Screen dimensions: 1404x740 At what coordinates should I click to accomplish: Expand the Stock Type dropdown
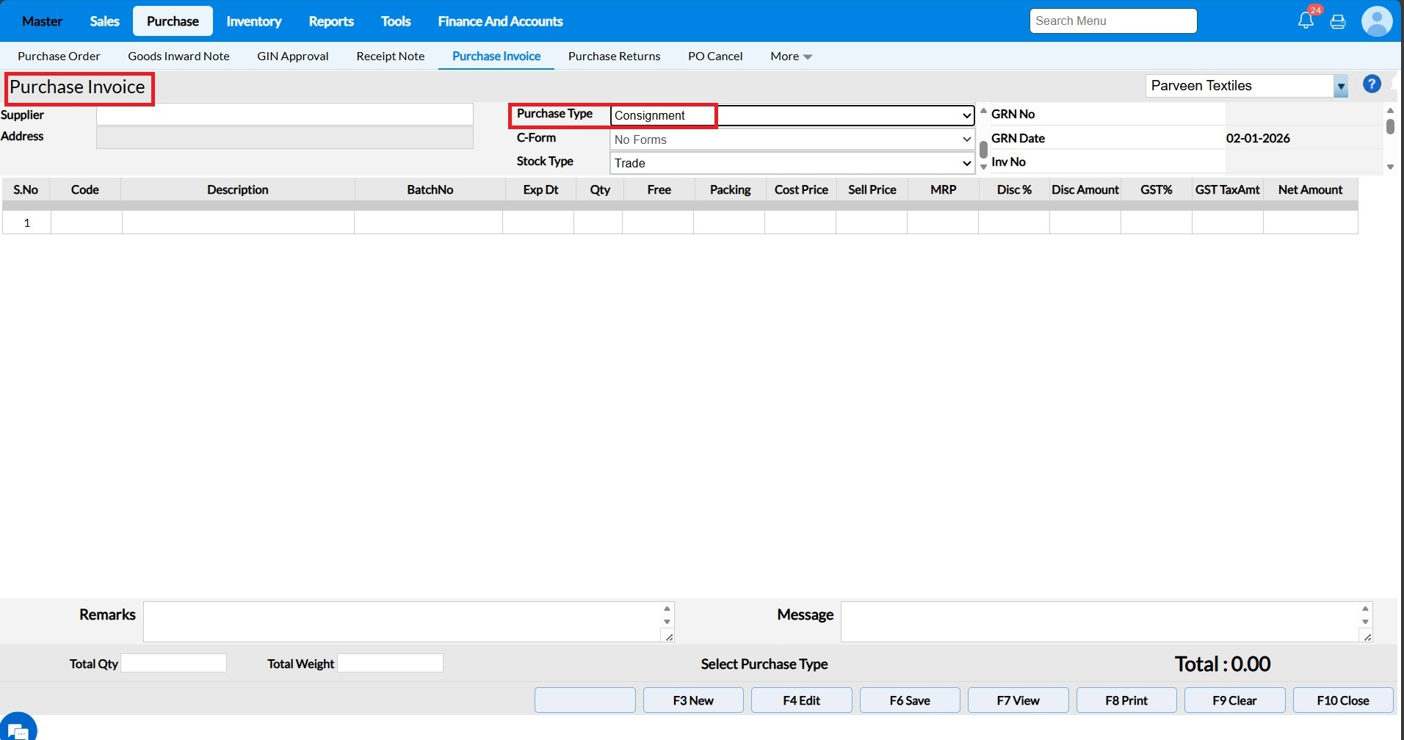point(792,163)
